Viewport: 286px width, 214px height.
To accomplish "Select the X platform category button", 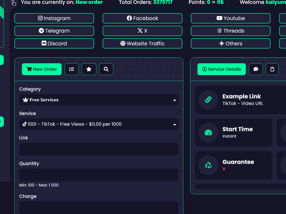I will point(142,31).
